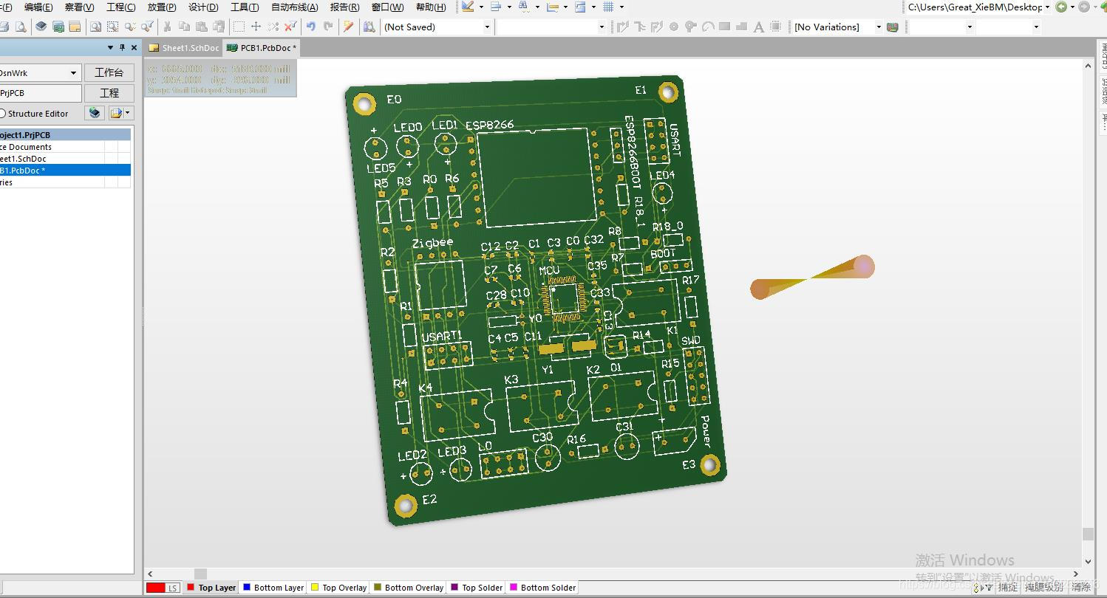Select Sheet1.SchDoc in project tree
Viewport: 1107px width, 598px height.
click(x=65, y=159)
